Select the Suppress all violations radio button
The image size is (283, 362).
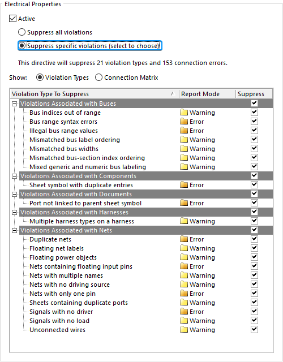[22, 32]
